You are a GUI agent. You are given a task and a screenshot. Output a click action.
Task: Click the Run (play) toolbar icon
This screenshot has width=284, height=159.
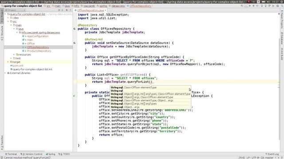click(x=250, y=6)
